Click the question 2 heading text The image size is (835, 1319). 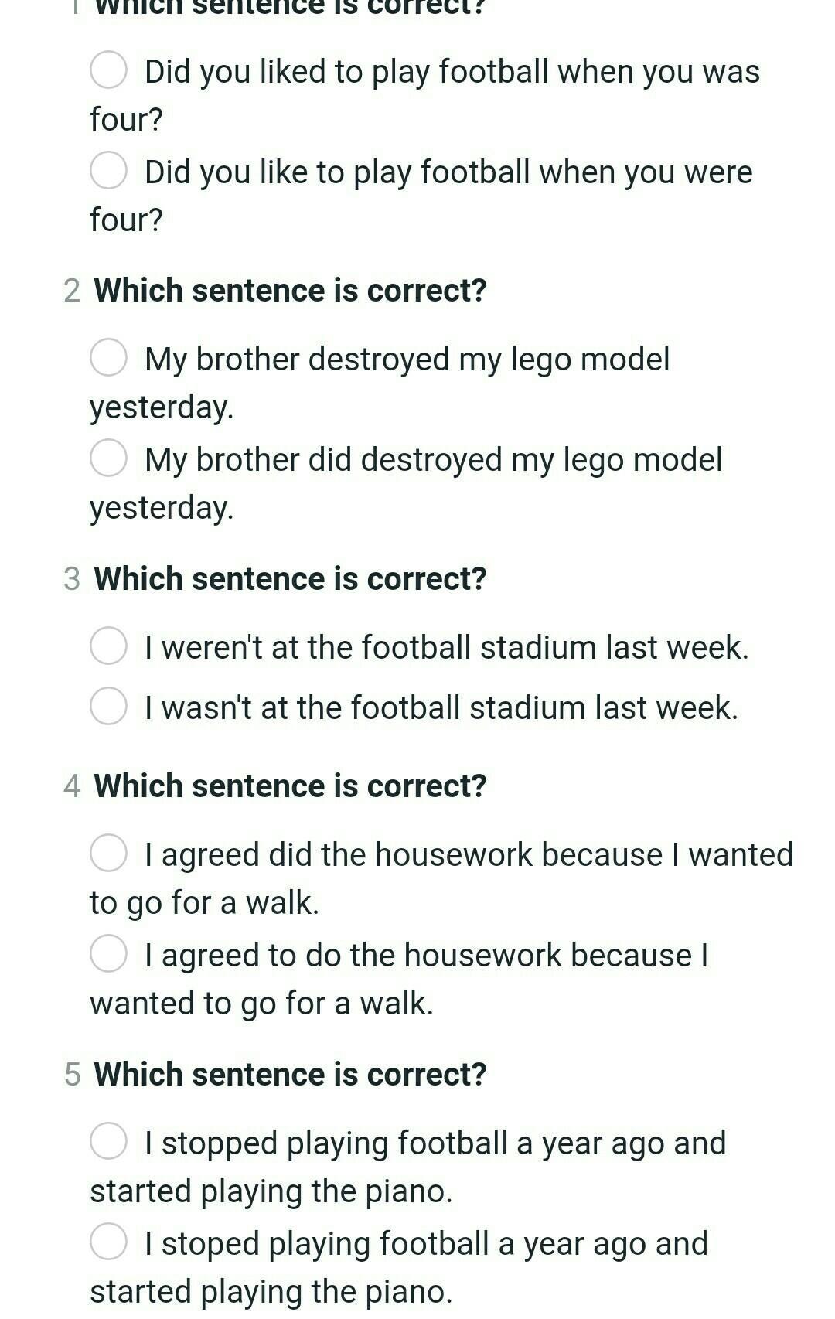[x=290, y=291]
